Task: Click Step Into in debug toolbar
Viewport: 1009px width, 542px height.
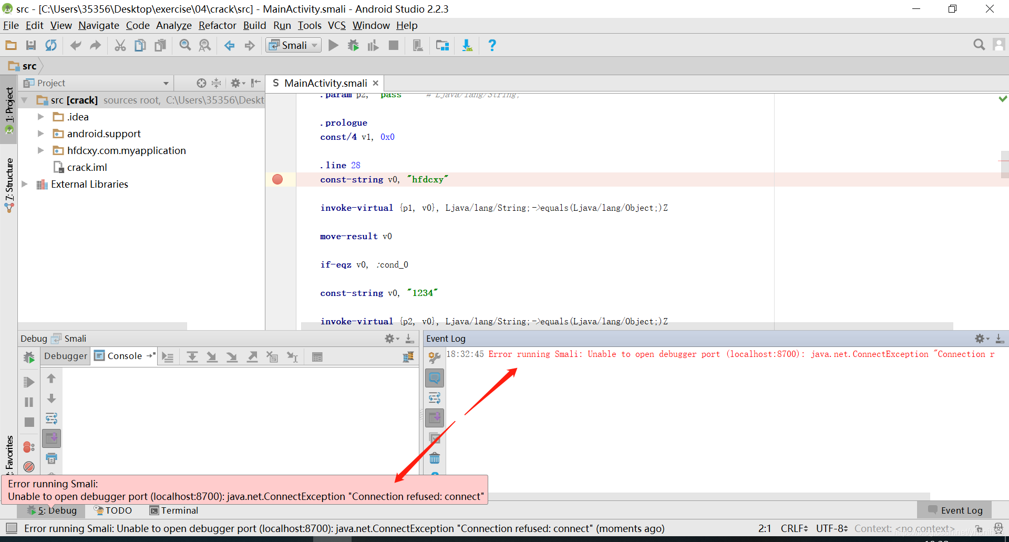Action: click(212, 357)
